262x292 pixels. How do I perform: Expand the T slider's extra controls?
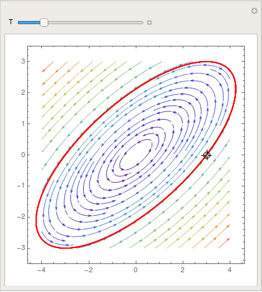[149, 22]
